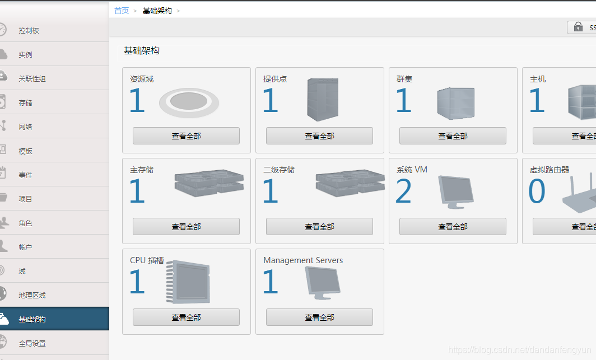Click the 群集 cluster cube icon
Image resolution: width=596 pixels, height=360 pixels.
pos(456,103)
